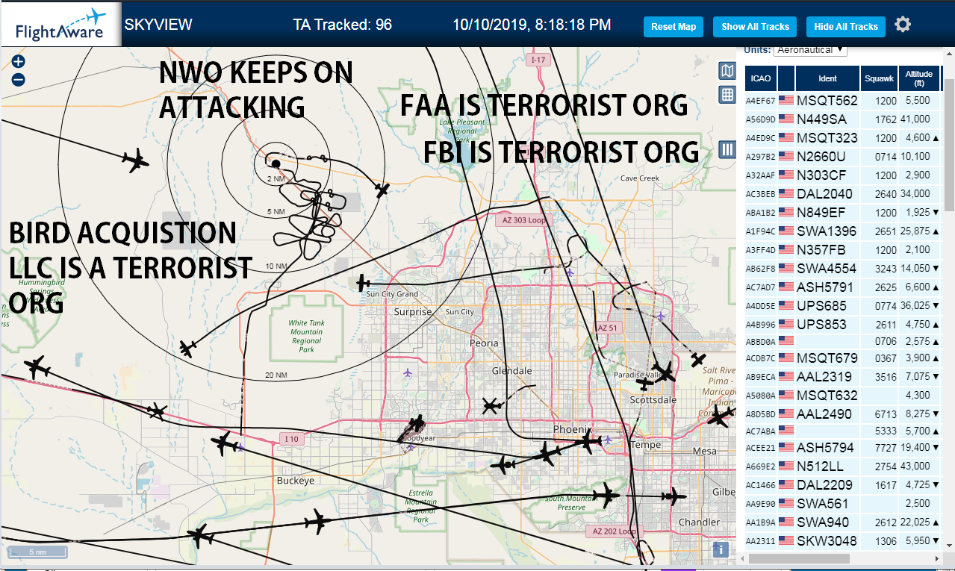Sort by Altitude (ft) column header

pyautogui.click(x=919, y=78)
